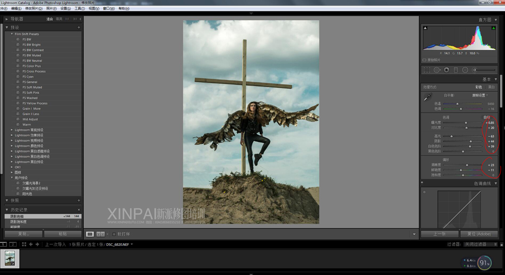Add snapshot with 快照 plus icon
Screen dimensions: 505x275
coord(79,200)
